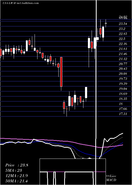Click the latest doji candle near 23.54
Image resolution: width=132 pixels, height=185 pixels.
pos(106,23)
